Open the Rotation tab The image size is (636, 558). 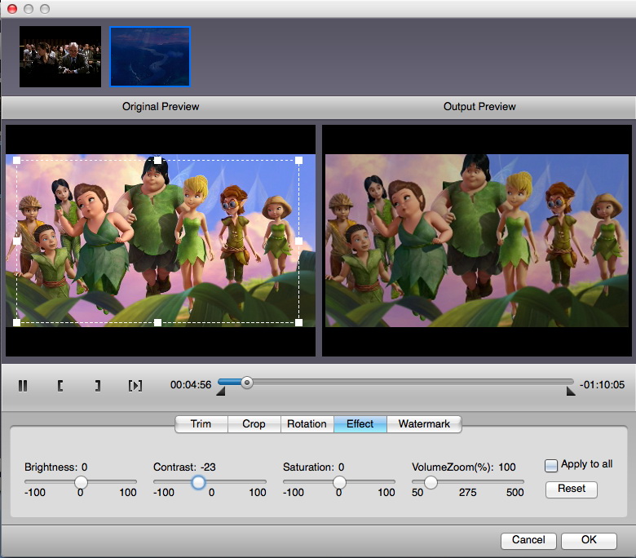pyautogui.click(x=307, y=424)
